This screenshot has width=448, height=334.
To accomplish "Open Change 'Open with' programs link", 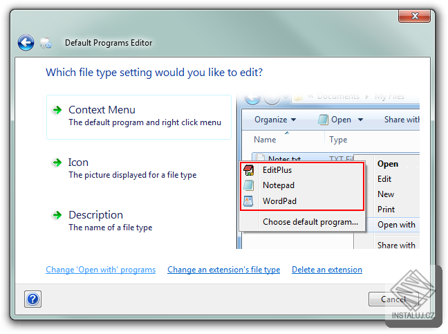I will (100, 270).
